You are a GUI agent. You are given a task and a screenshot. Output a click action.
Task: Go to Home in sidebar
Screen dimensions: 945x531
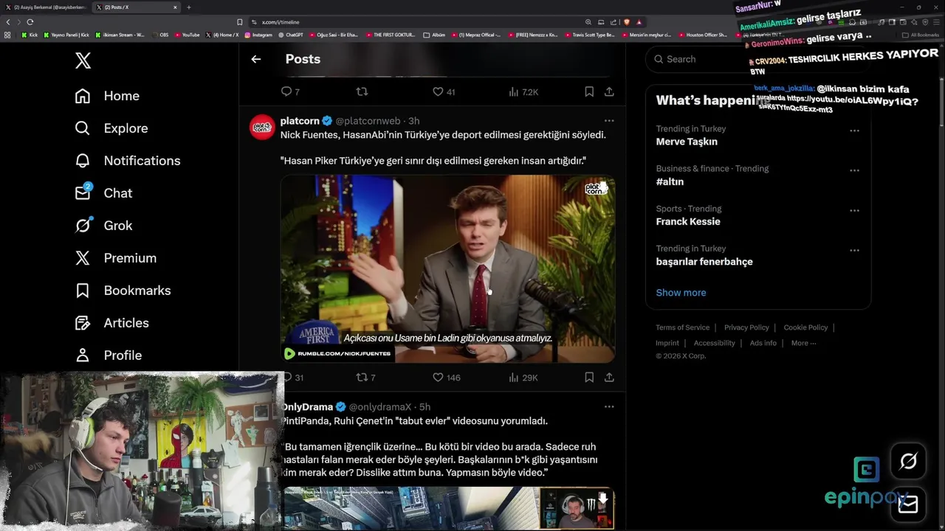pyautogui.click(x=107, y=96)
